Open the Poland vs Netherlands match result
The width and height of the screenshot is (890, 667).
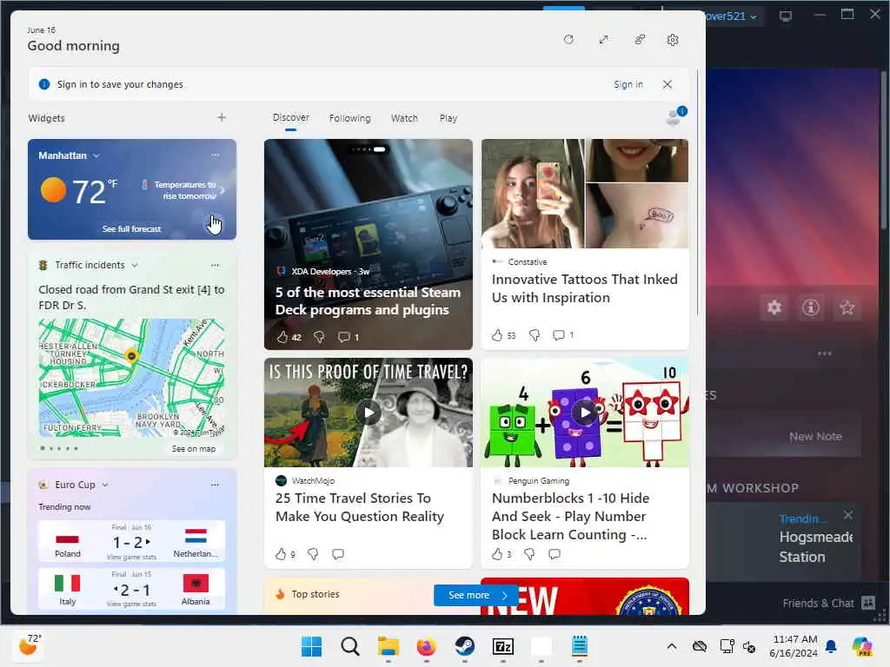(132, 542)
